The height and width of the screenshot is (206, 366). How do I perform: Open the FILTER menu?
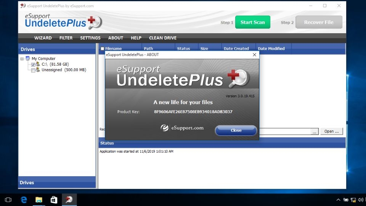pyautogui.click(x=66, y=38)
